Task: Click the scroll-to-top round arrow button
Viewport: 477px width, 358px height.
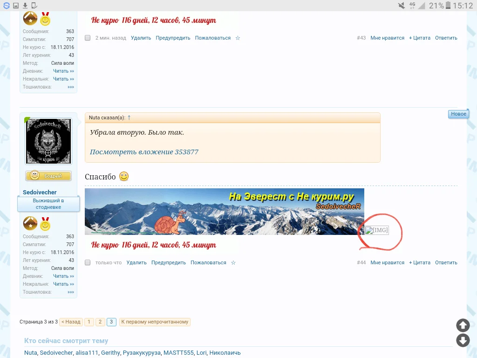Action: click(x=463, y=325)
